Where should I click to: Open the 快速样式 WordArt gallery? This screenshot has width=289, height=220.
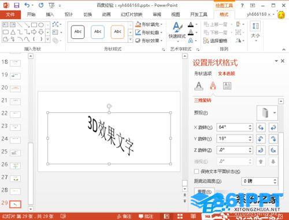pos(177,32)
